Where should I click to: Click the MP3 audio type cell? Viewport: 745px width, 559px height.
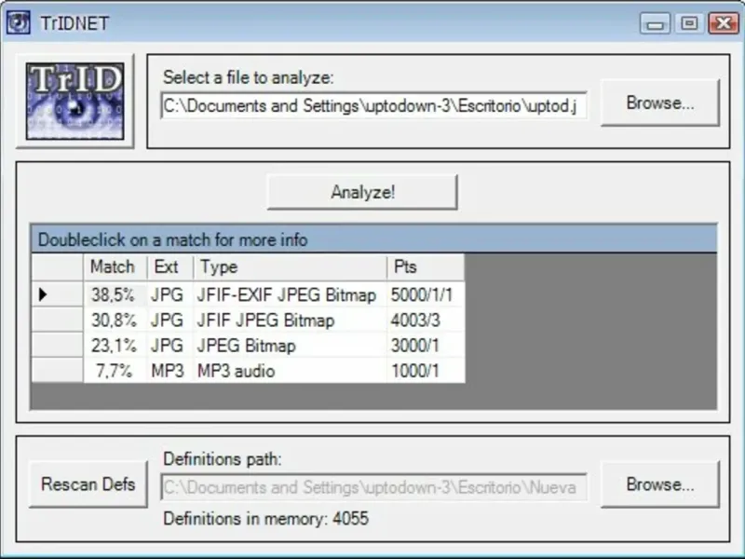[x=291, y=370]
